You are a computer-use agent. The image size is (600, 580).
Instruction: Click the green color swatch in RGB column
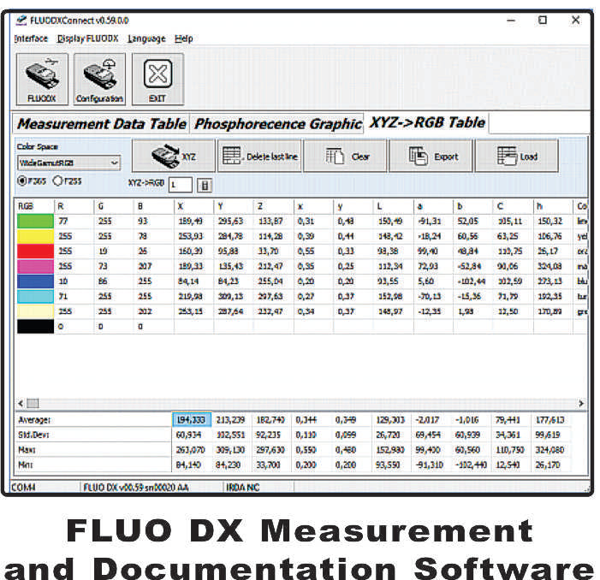(33, 220)
